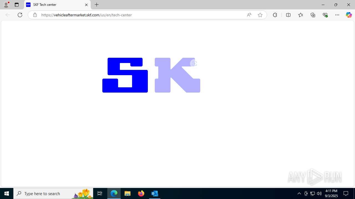This screenshot has height=199, width=355.
Task: Open Settings and more menu
Action: click(337, 15)
